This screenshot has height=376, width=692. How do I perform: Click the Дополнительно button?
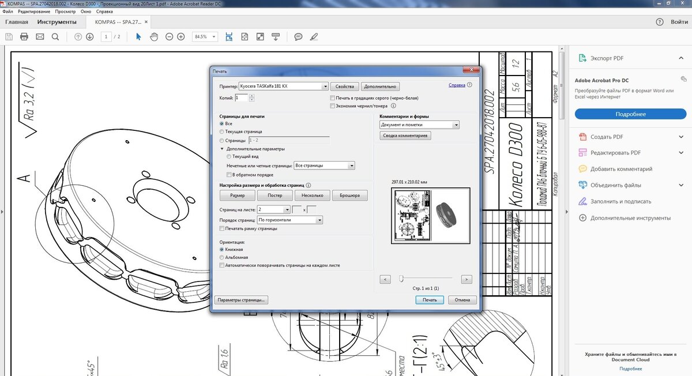[380, 87]
